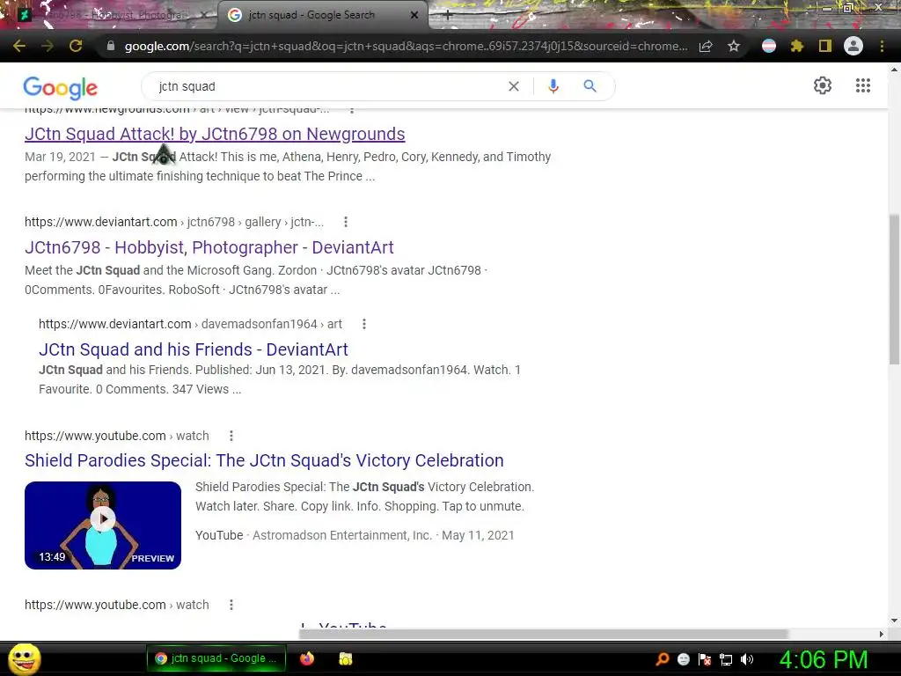
Task: Go back using the browser back arrow
Action: pyautogui.click(x=19, y=46)
